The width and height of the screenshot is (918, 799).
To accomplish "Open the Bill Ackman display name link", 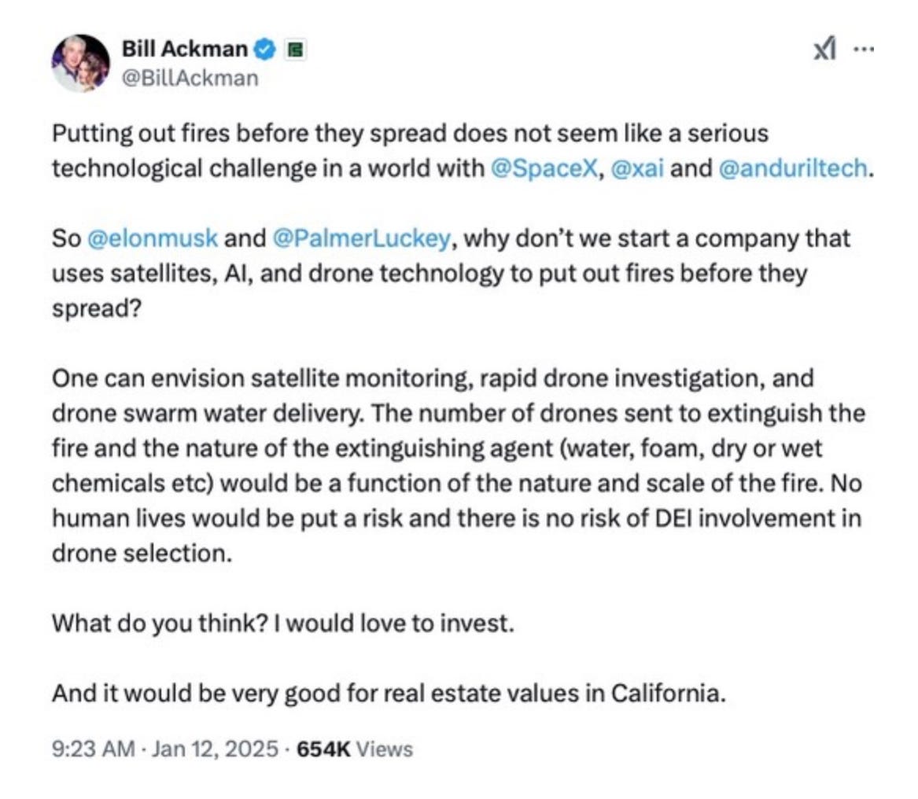I will coord(185,50).
